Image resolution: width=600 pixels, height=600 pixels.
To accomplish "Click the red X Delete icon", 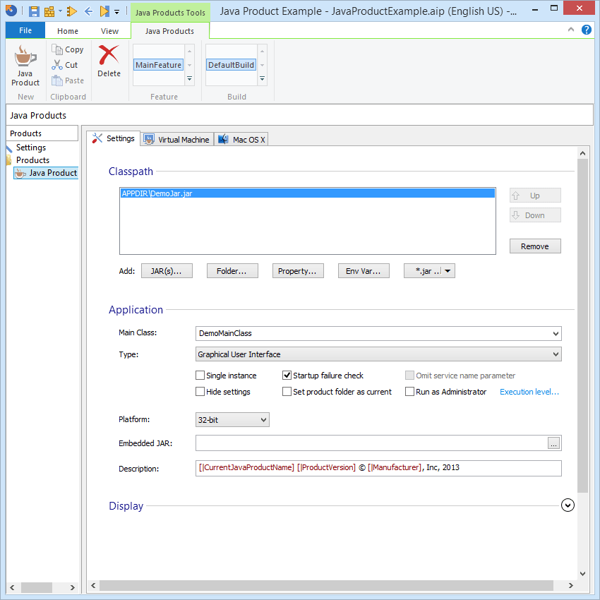I will [x=109, y=55].
